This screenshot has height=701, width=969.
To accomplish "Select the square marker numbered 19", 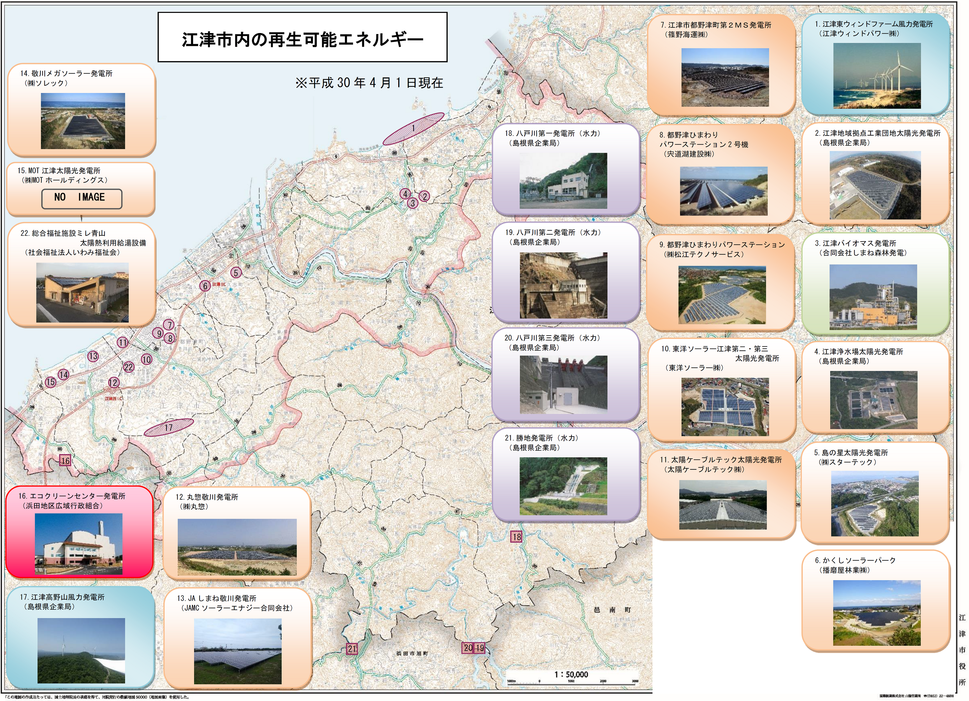I will tap(480, 648).
